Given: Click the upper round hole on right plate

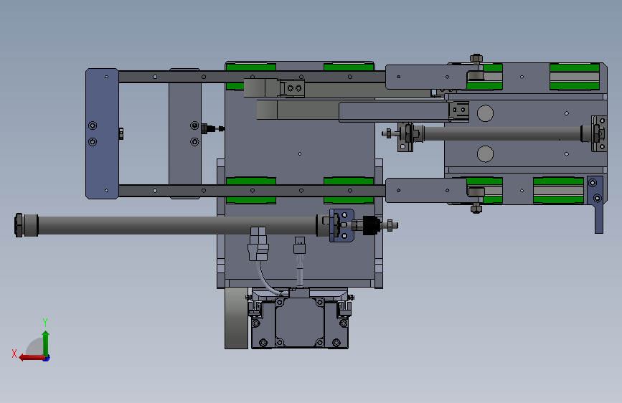Looking at the screenshot, I should pos(485,113).
